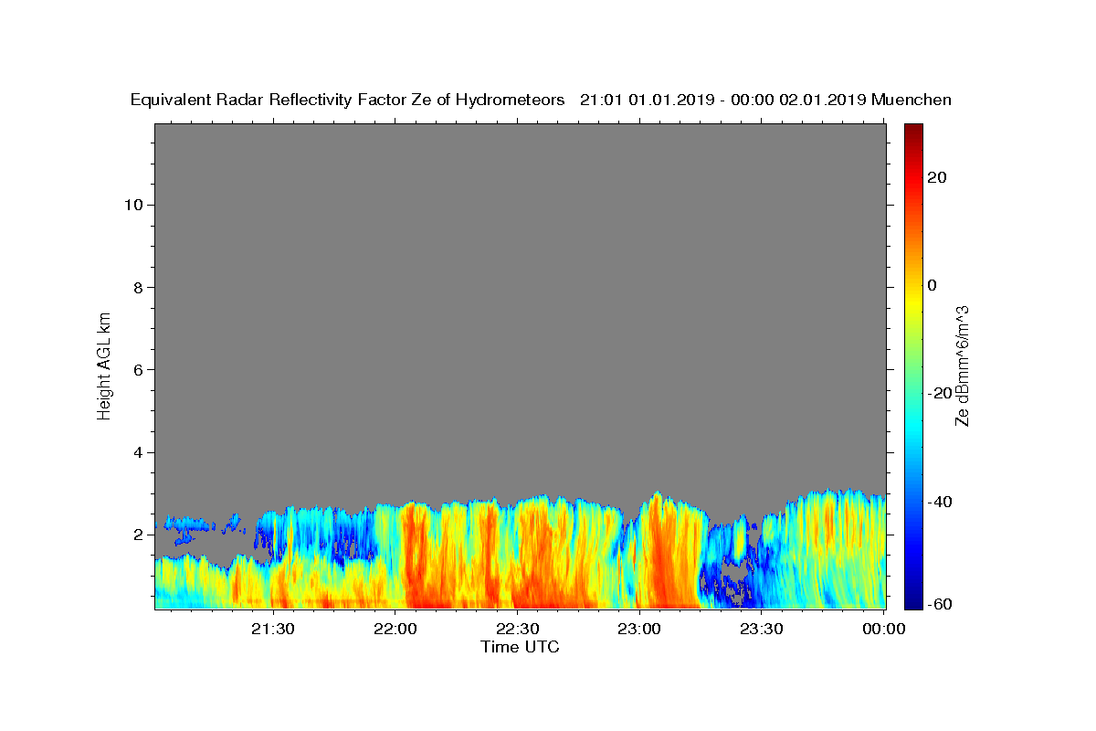Click the "2" height tick label
Viewport: 1096px width, 731px height.
point(139,535)
